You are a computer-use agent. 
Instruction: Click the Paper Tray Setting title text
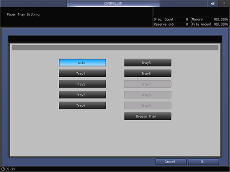point(23,15)
